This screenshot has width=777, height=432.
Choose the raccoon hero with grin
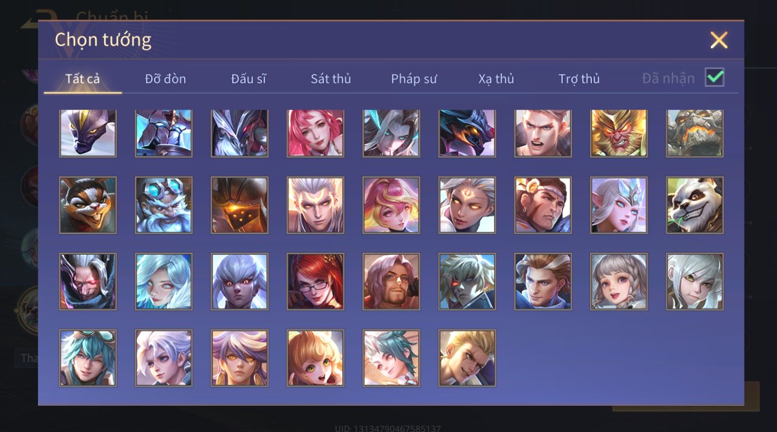click(88, 205)
